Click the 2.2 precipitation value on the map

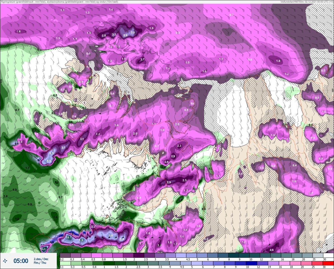point(98,134)
